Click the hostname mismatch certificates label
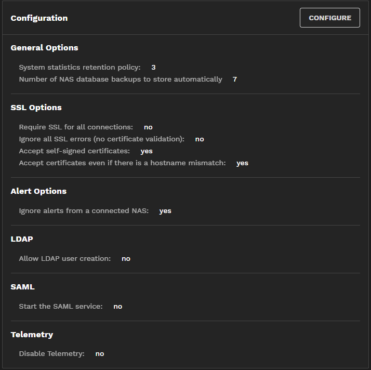Viewport: 371px width, 370px height. [122, 163]
